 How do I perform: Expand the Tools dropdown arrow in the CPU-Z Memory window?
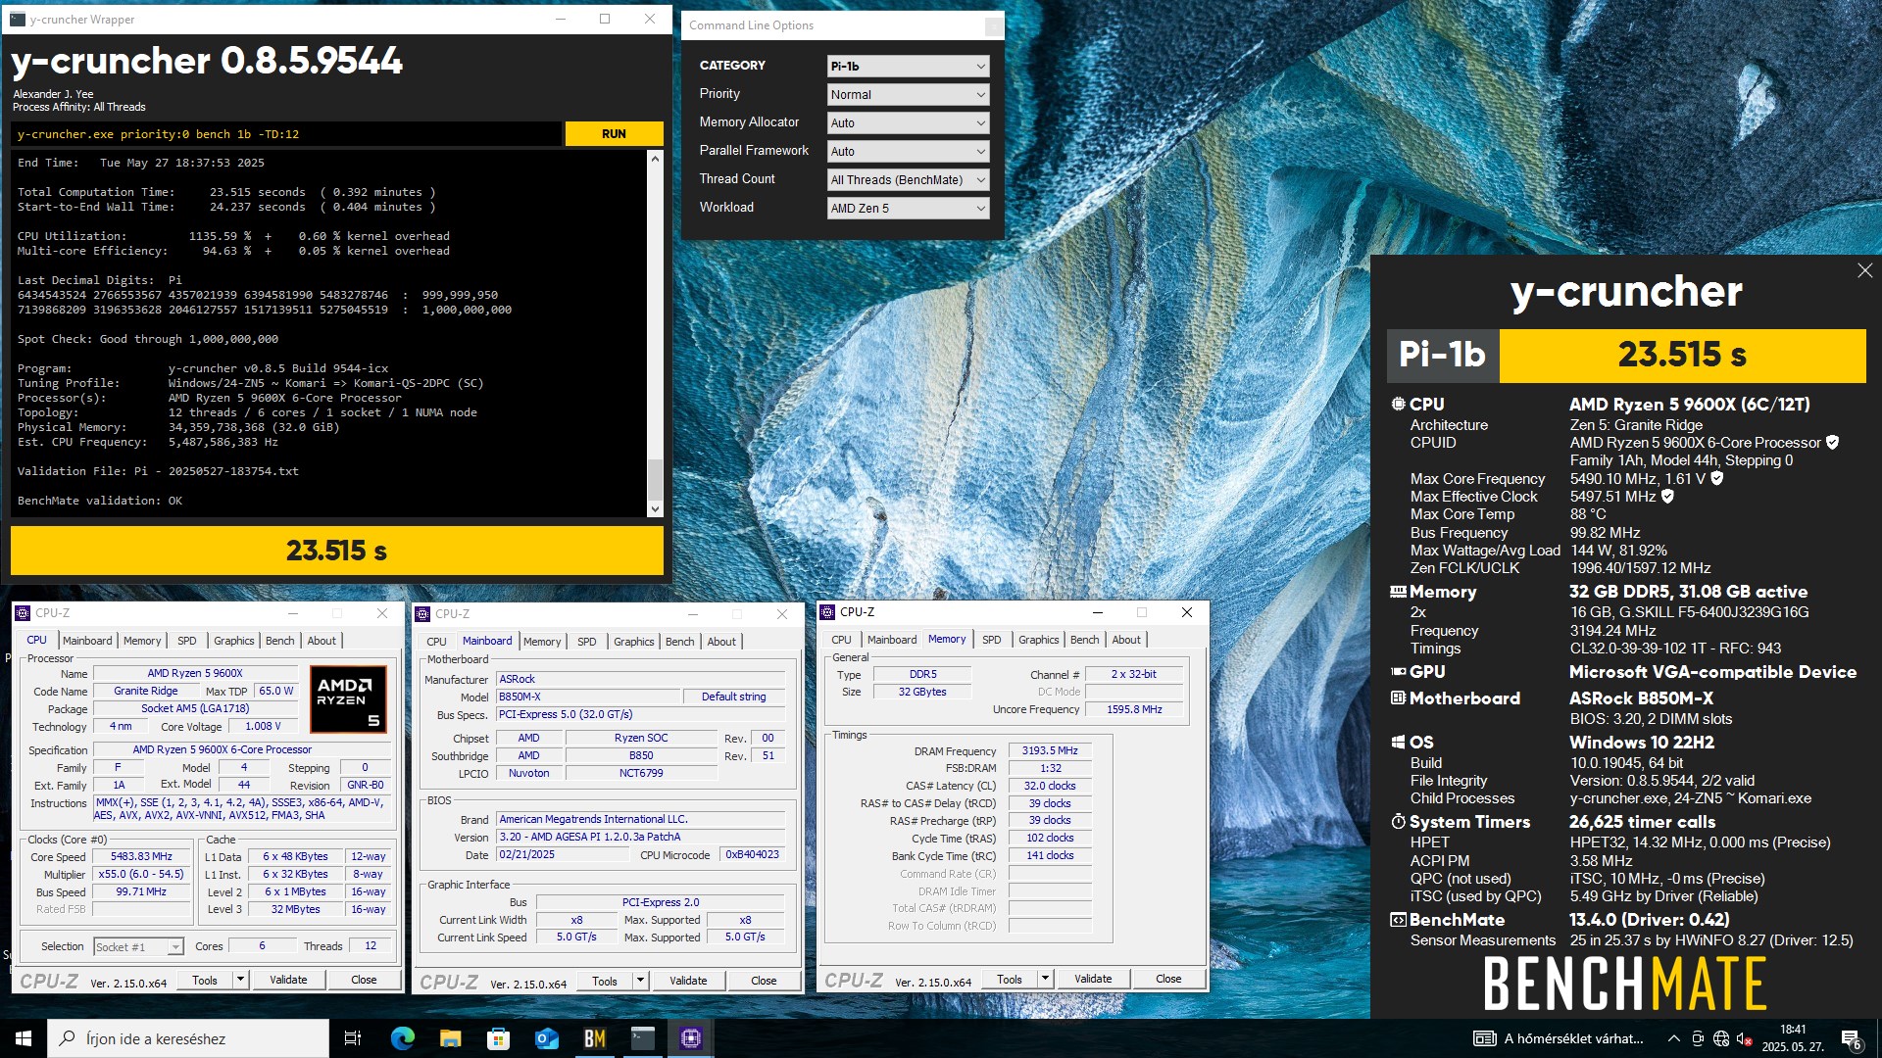pos(1045,979)
